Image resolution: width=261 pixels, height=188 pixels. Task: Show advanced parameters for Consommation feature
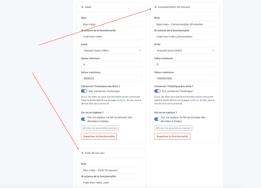pos(173,128)
